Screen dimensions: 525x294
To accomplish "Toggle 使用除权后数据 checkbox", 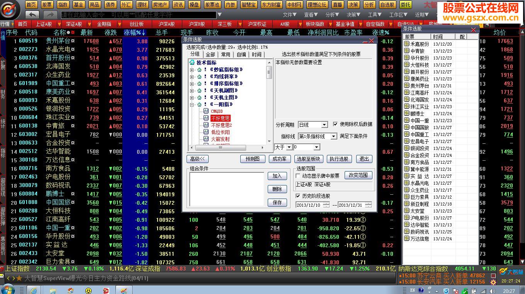I will click(x=335, y=124).
